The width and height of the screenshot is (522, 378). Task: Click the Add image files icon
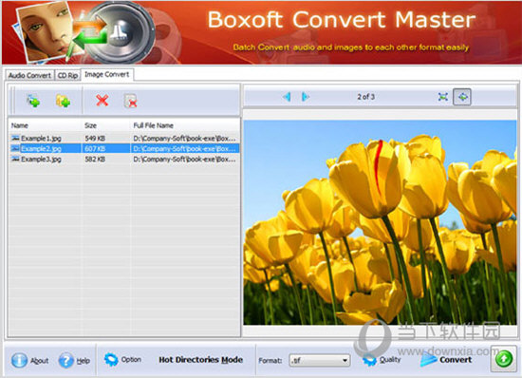pyautogui.click(x=33, y=101)
